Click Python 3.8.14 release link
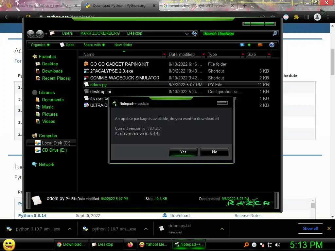The height and width of the screenshot is (251, 335). tap(32, 216)
